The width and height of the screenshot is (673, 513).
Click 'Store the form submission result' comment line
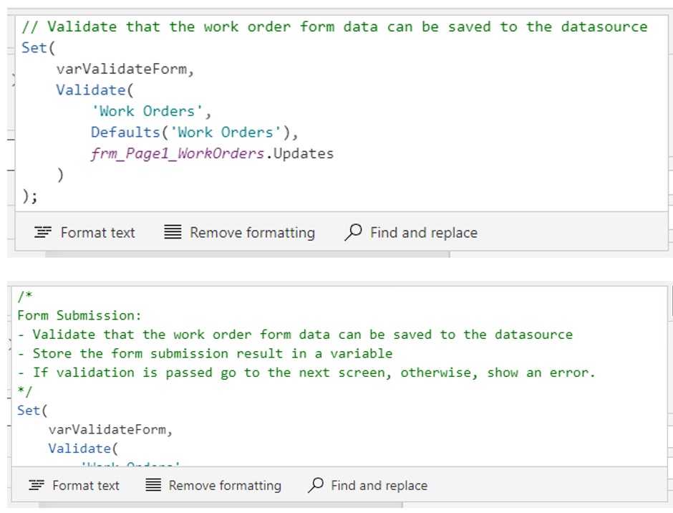(x=205, y=354)
